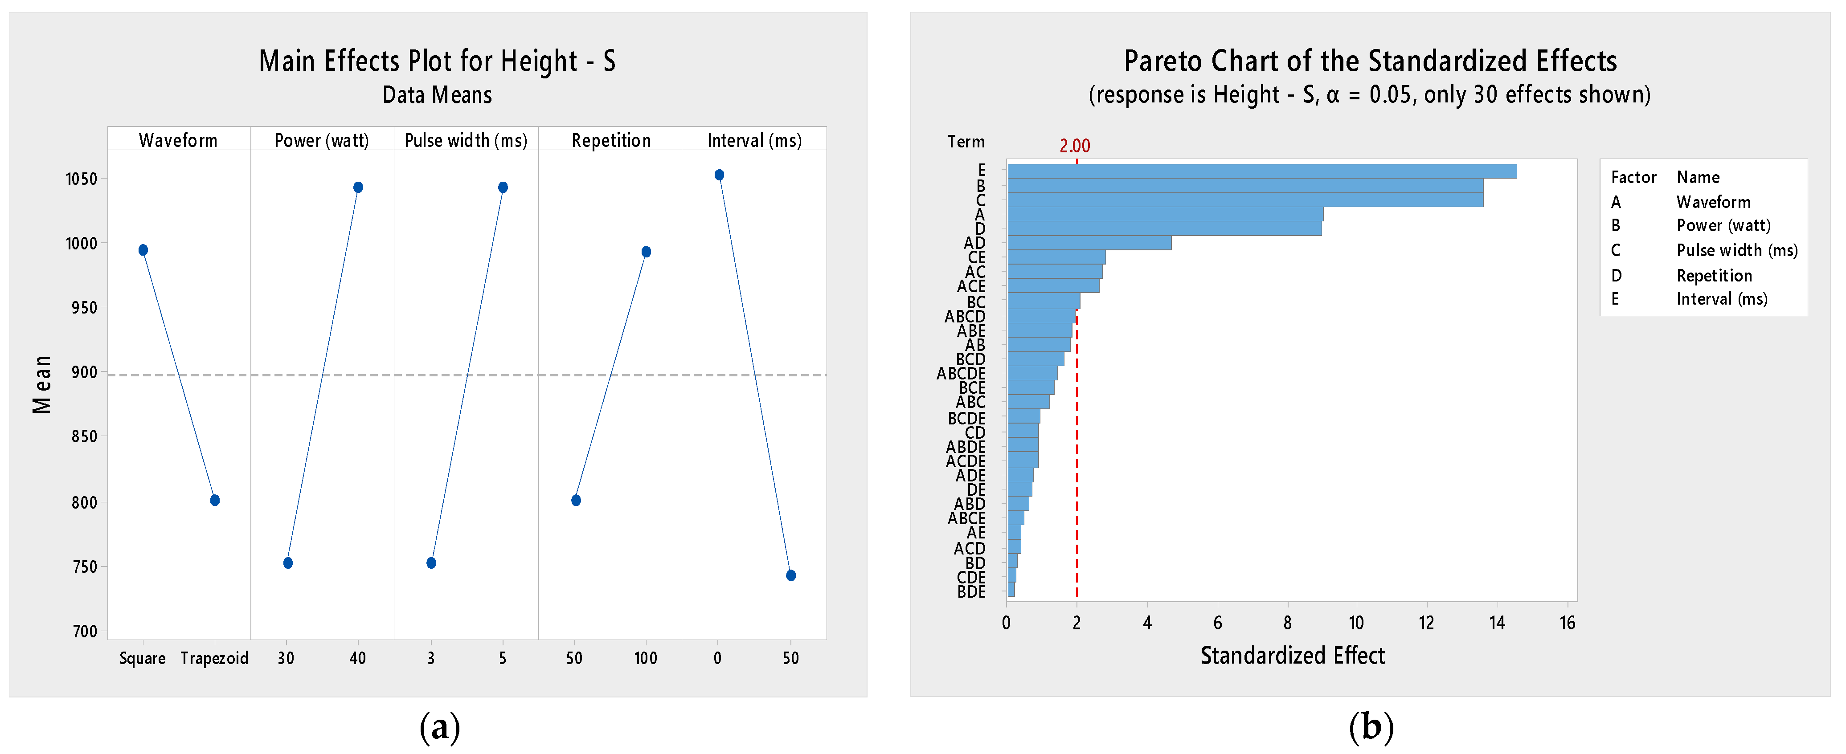The width and height of the screenshot is (1846, 754).
Task: Click the top bar for term E
Action: tap(1261, 171)
